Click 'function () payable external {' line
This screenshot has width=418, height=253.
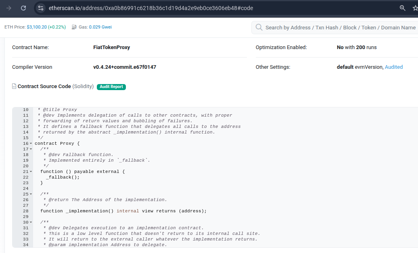[x=83, y=172]
